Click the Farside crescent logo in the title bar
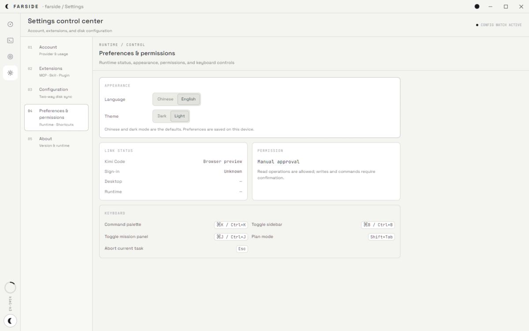Image resolution: width=529 pixels, height=331 pixels. [7, 7]
